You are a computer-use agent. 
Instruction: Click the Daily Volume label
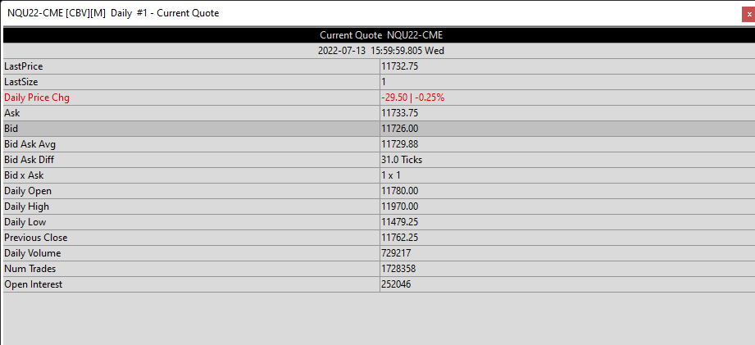[33, 253]
